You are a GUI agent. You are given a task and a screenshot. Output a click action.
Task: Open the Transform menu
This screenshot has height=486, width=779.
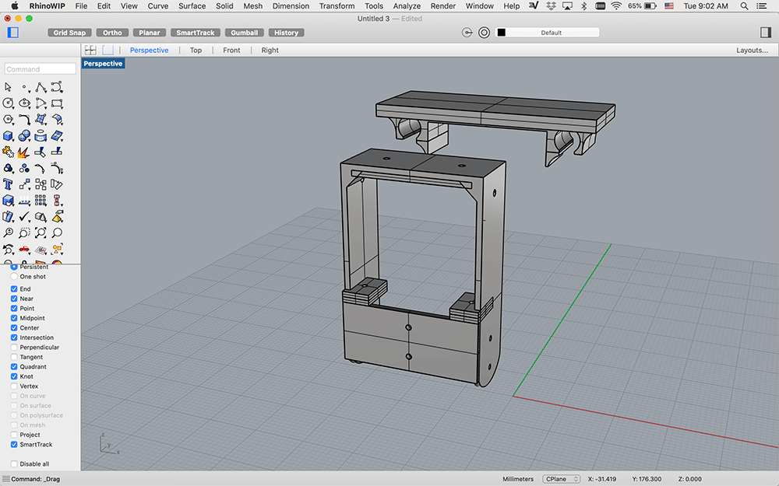pos(337,6)
